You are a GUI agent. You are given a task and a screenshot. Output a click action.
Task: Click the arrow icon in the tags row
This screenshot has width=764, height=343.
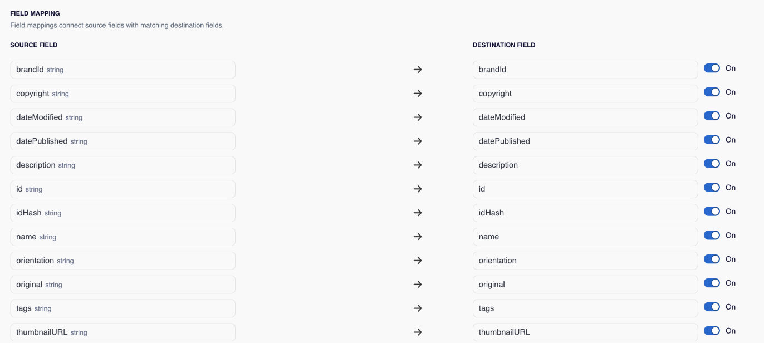tap(418, 308)
